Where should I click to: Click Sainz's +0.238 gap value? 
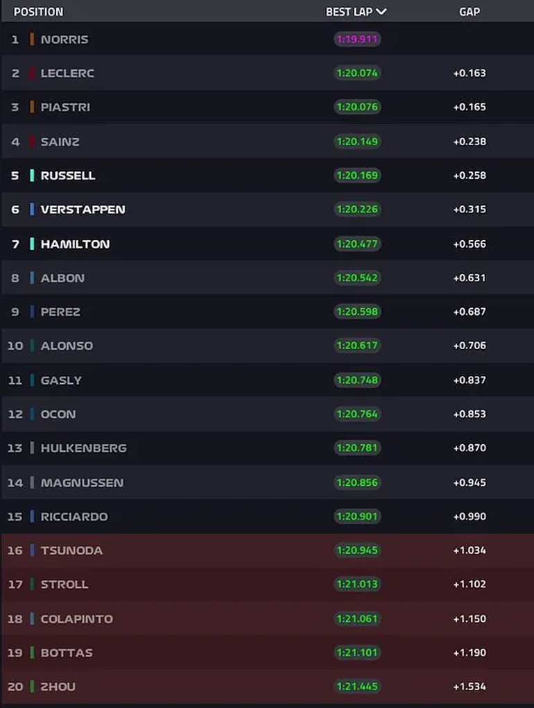pyautogui.click(x=470, y=142)
